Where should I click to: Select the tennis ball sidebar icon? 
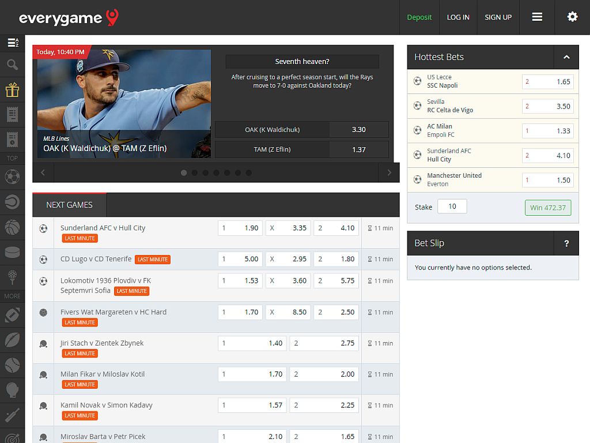click(x=12, y=201)
